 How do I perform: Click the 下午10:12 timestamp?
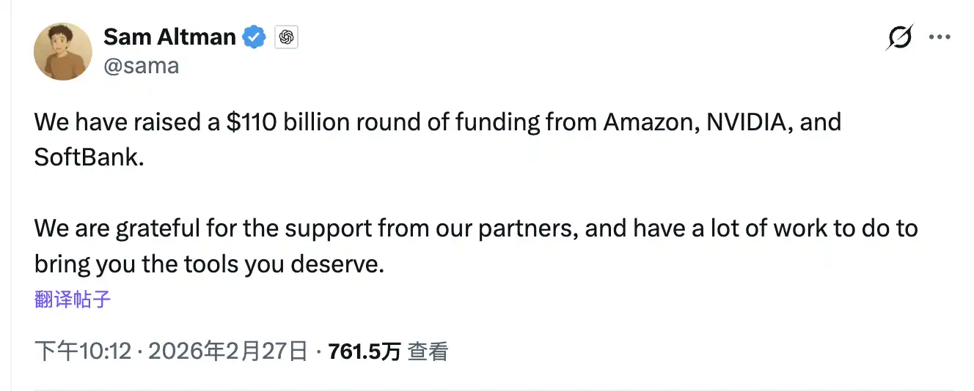pos(83,351)
